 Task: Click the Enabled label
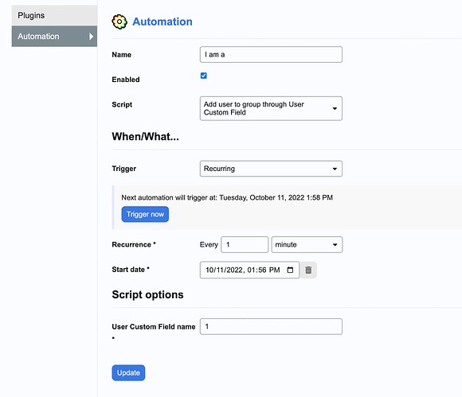126,80
